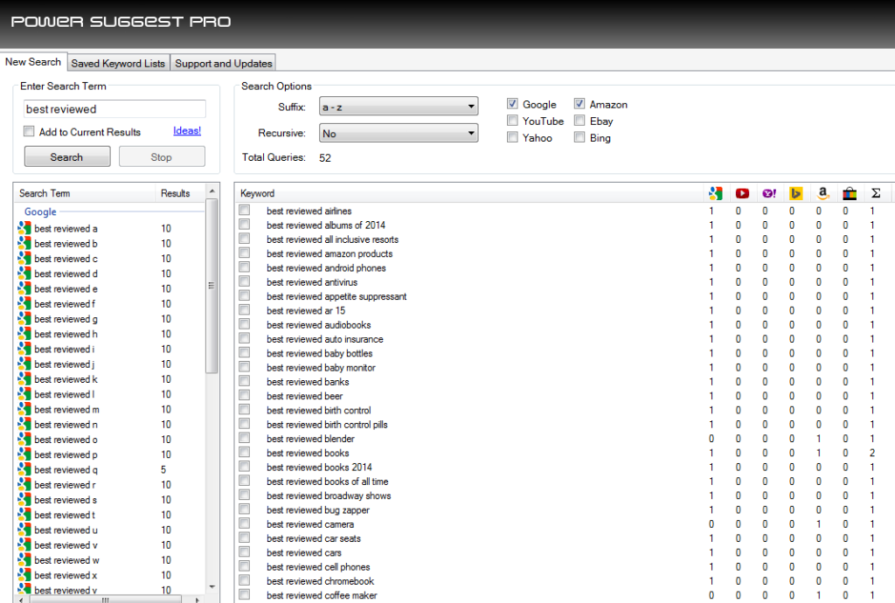Click the search term list scroll-up arrow
895x603 pixels.
(x=212, y=191)
